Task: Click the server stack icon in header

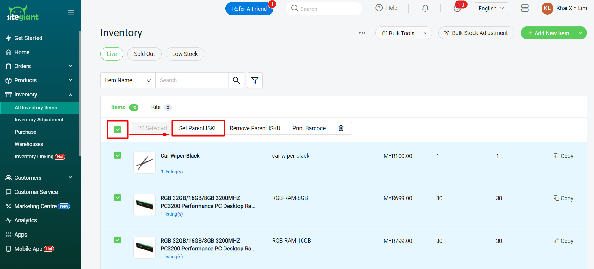Action: [525, 9]
